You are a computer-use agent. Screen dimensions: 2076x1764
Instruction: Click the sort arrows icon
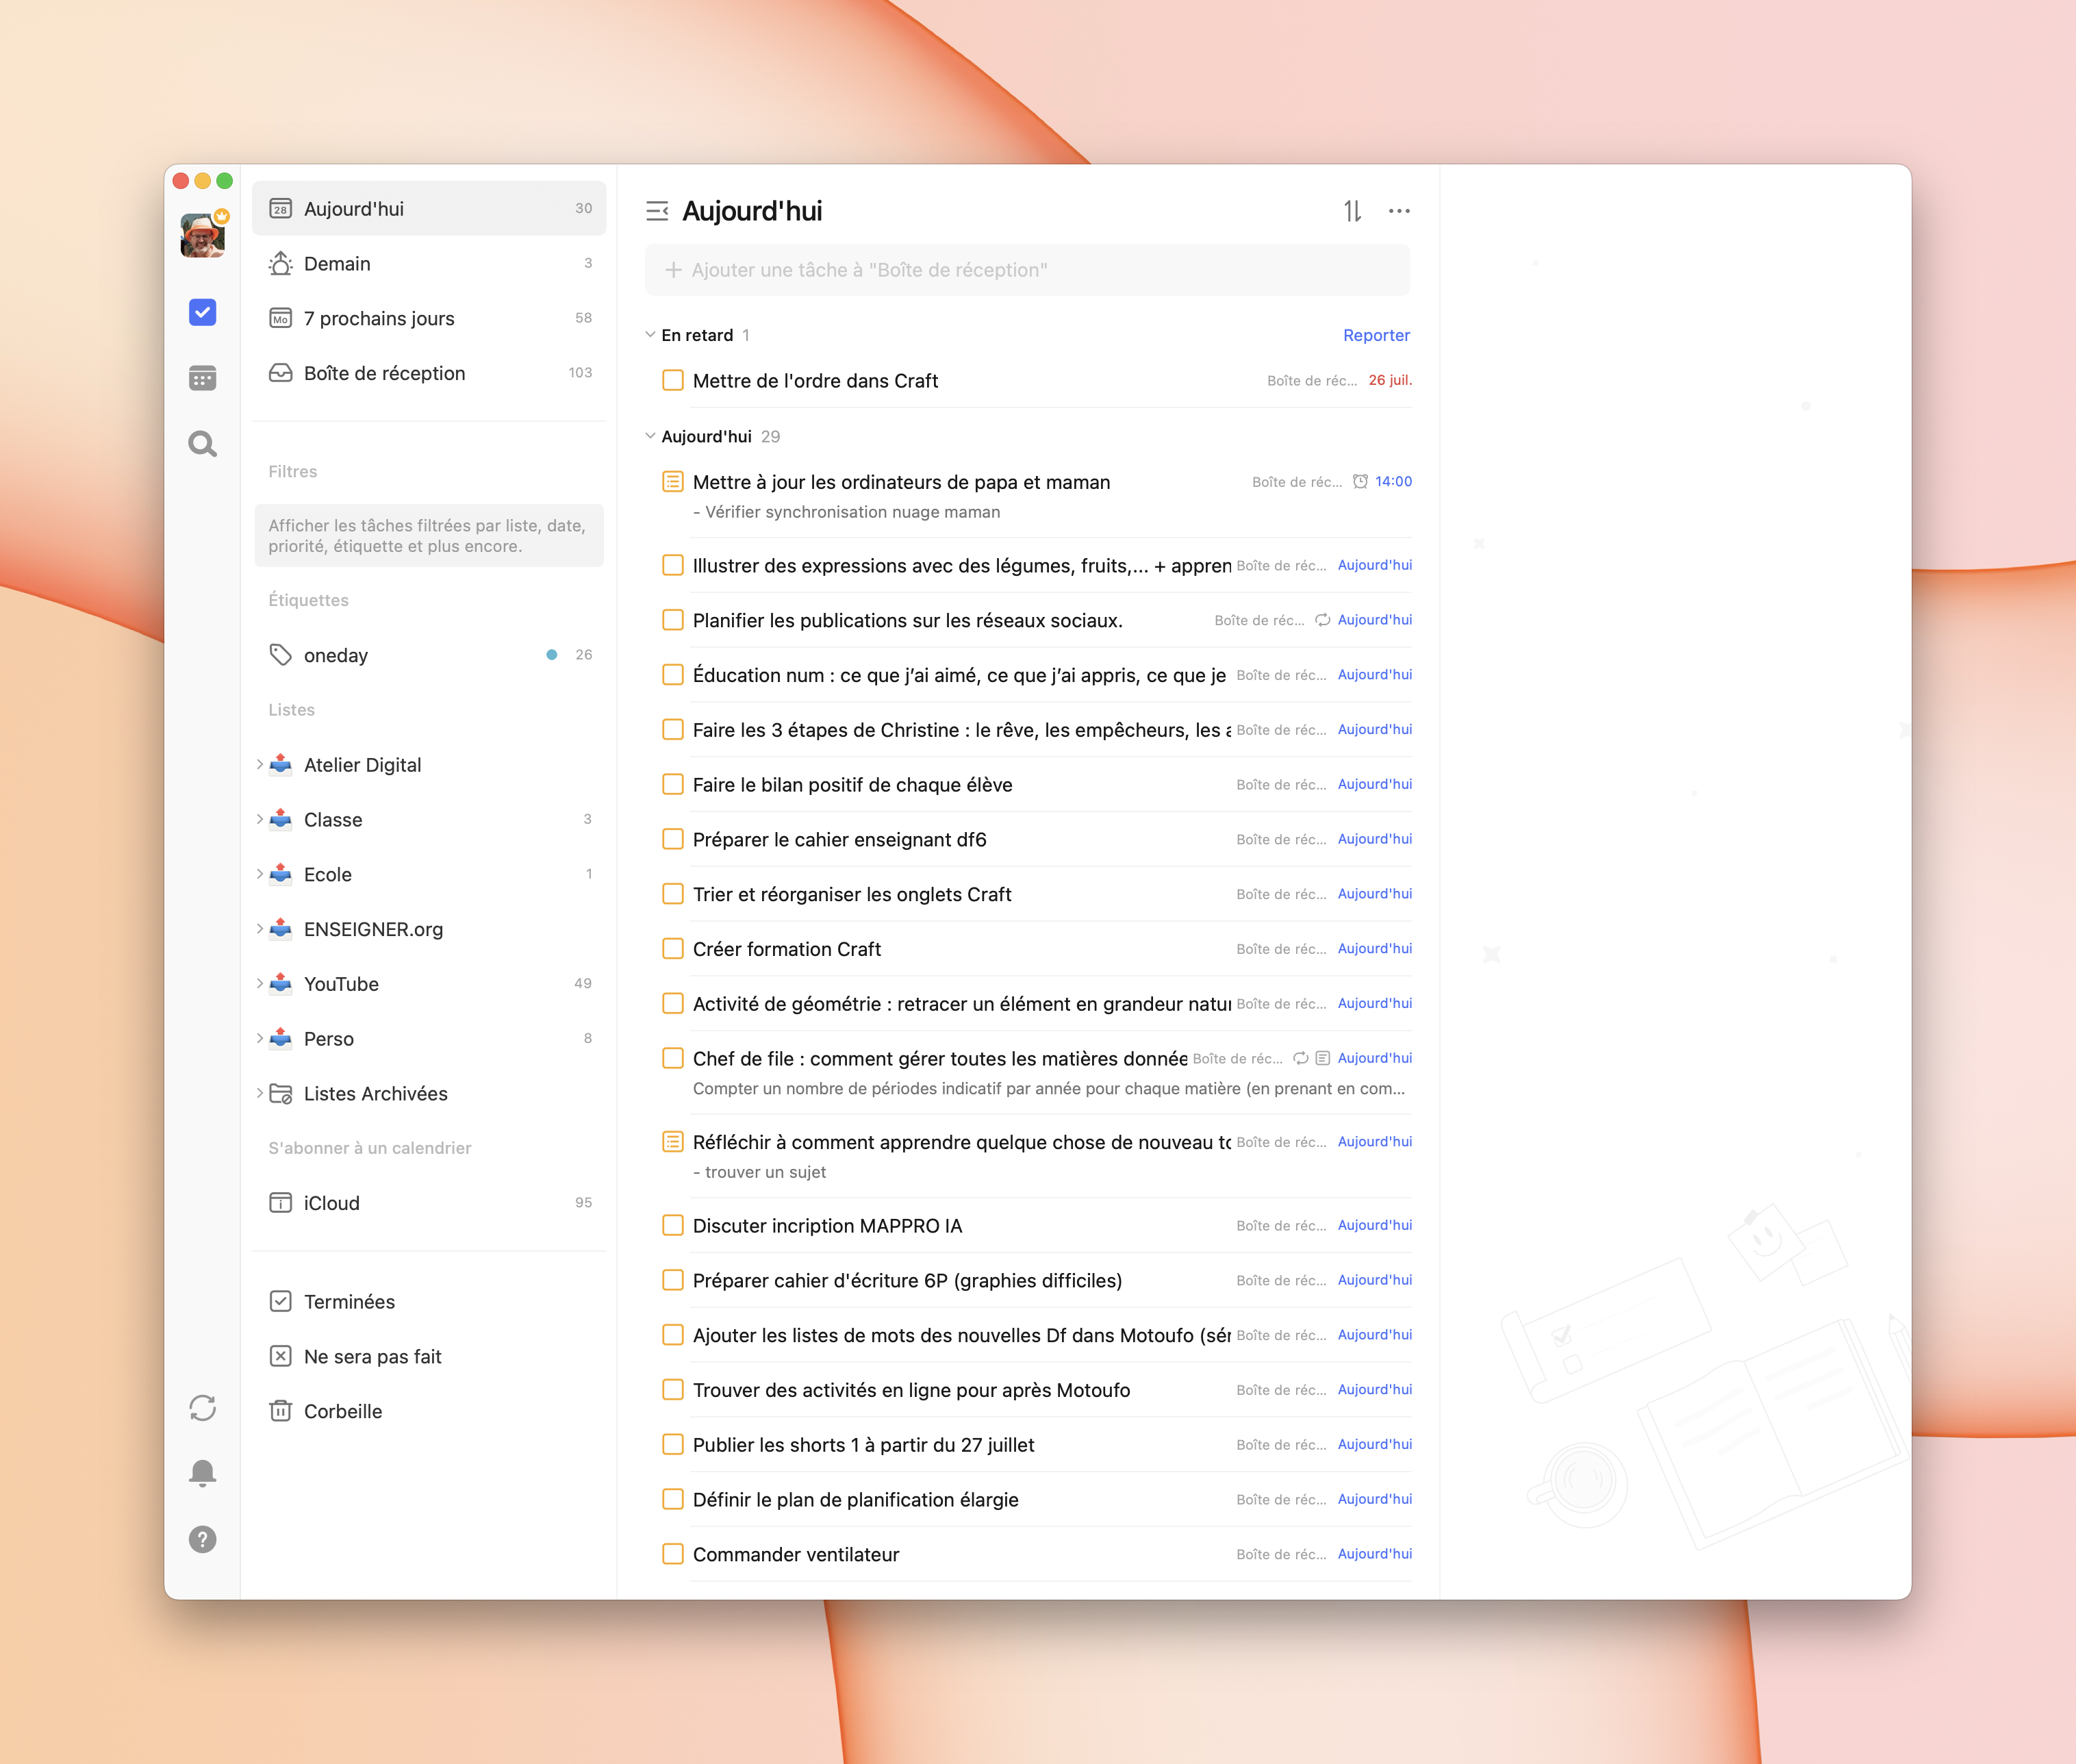click(1352, 211)
